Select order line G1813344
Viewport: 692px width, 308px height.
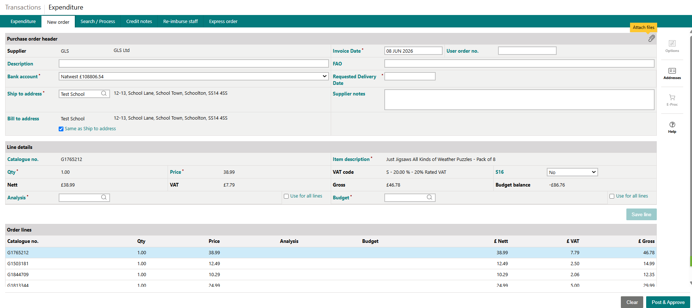pos(331,285)
